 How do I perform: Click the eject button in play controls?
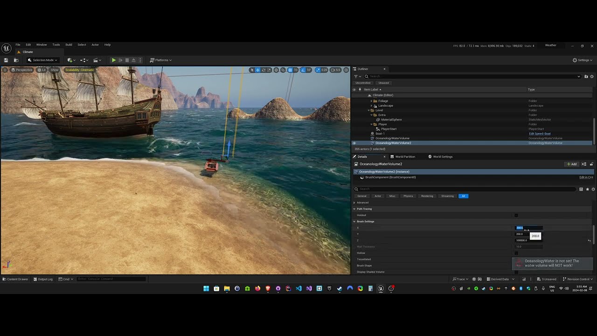pyautogui.click(x=133, y=60)
